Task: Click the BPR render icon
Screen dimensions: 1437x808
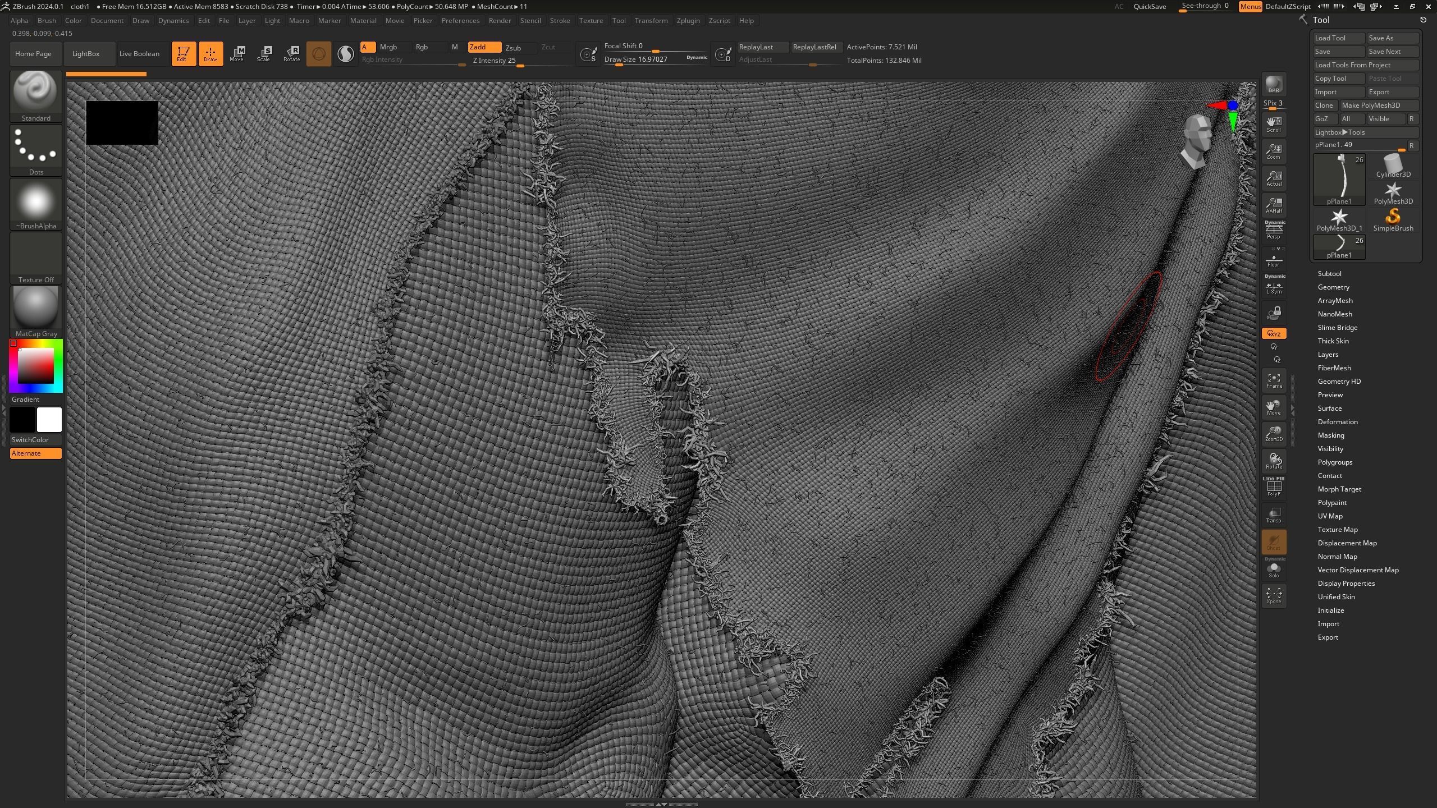Action: click(x=1274, y=85)
